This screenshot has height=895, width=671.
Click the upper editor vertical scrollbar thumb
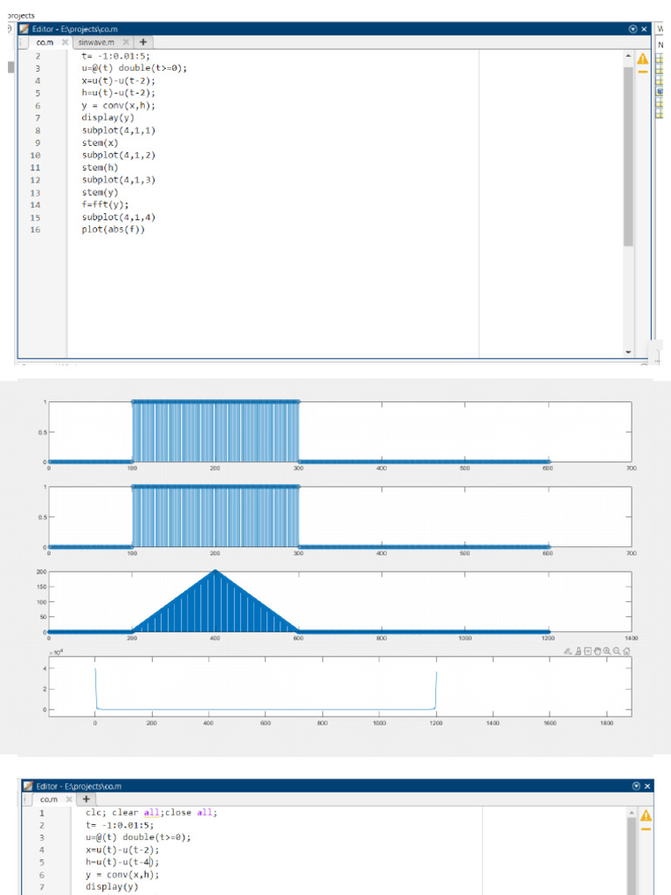pyautogui.click(x=628, y=157)
